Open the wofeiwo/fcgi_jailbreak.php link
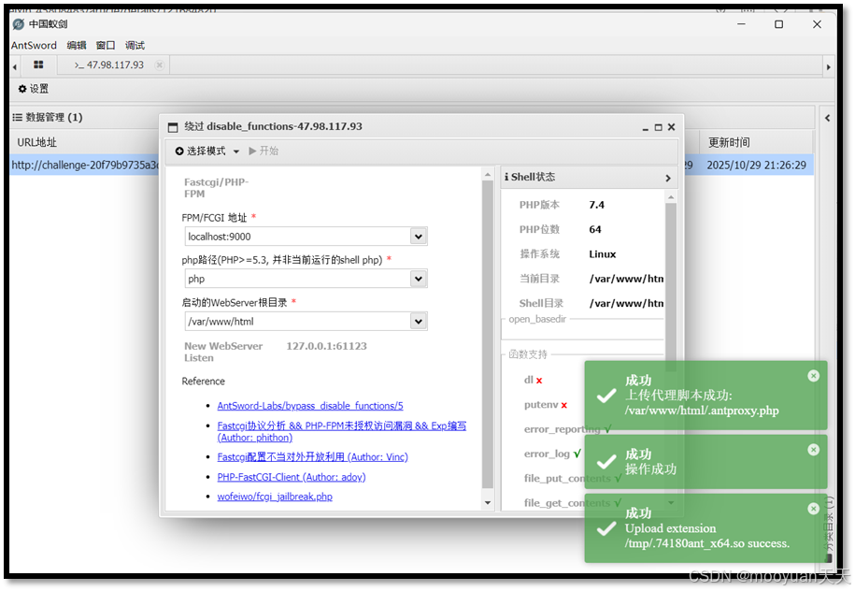Viewport: 855px width, 591px height. click(x=275, y=497)
